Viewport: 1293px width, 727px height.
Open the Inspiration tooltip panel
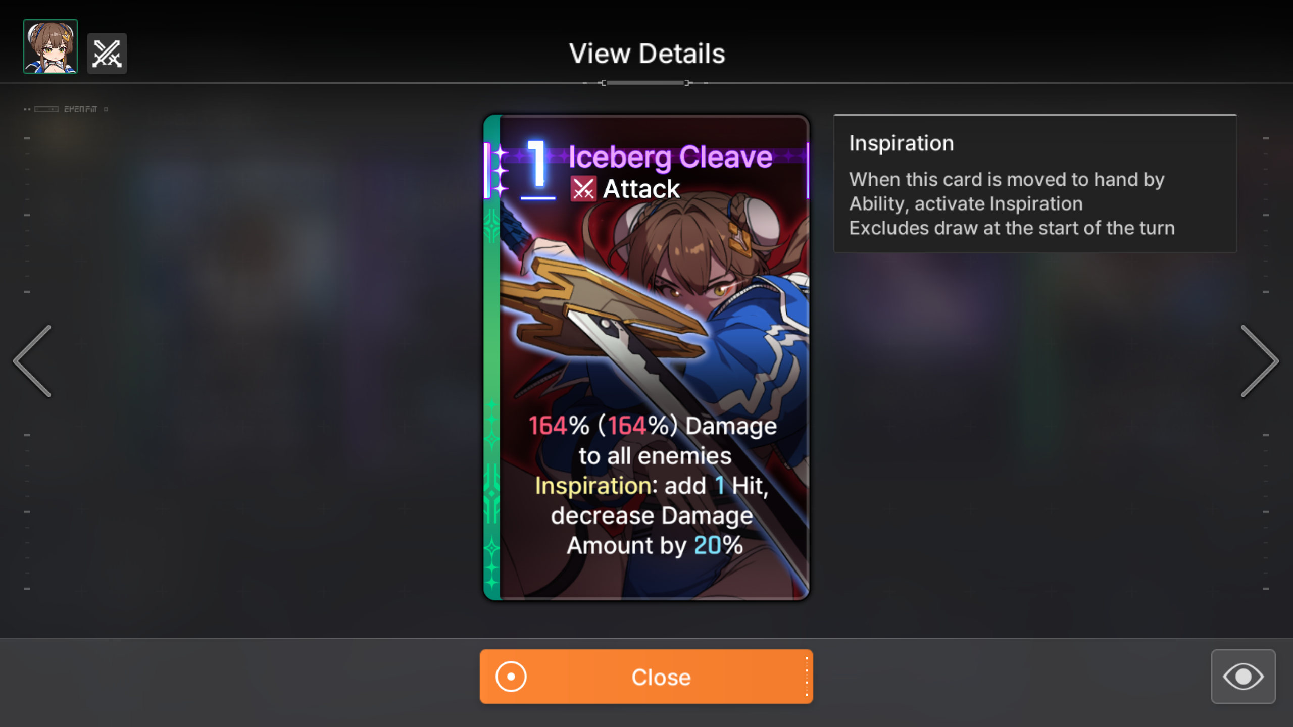point(1035,184)
